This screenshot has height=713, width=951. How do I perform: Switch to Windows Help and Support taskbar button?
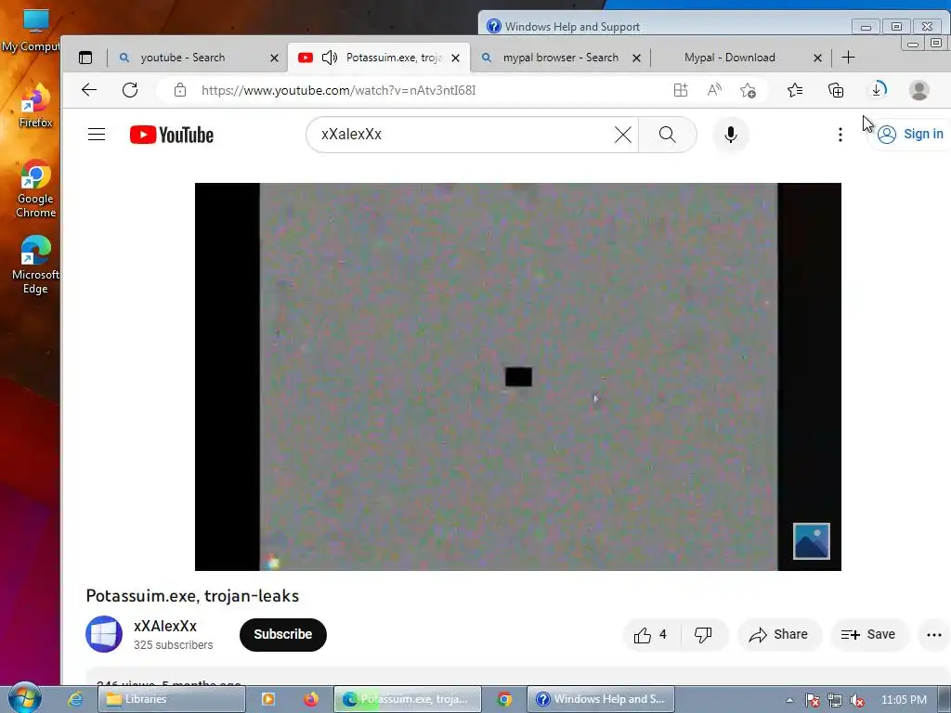click(x=601, y=699)
